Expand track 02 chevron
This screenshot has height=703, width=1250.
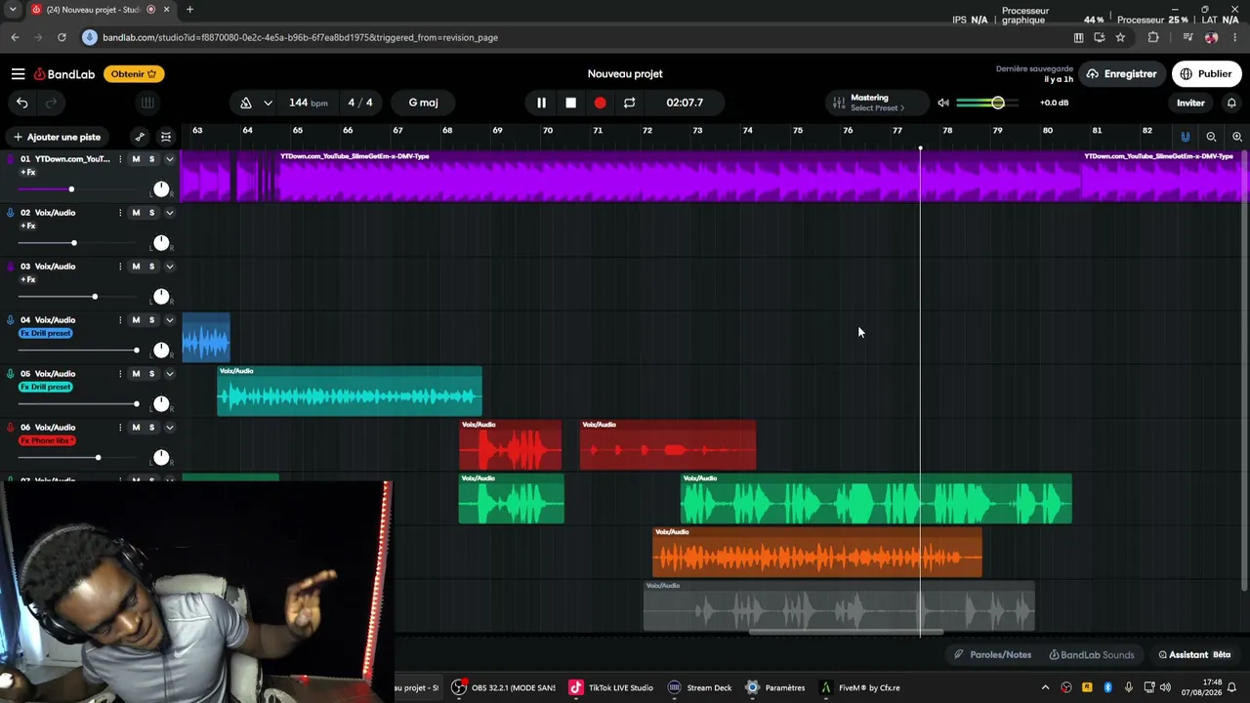click(x=169, y=213)
